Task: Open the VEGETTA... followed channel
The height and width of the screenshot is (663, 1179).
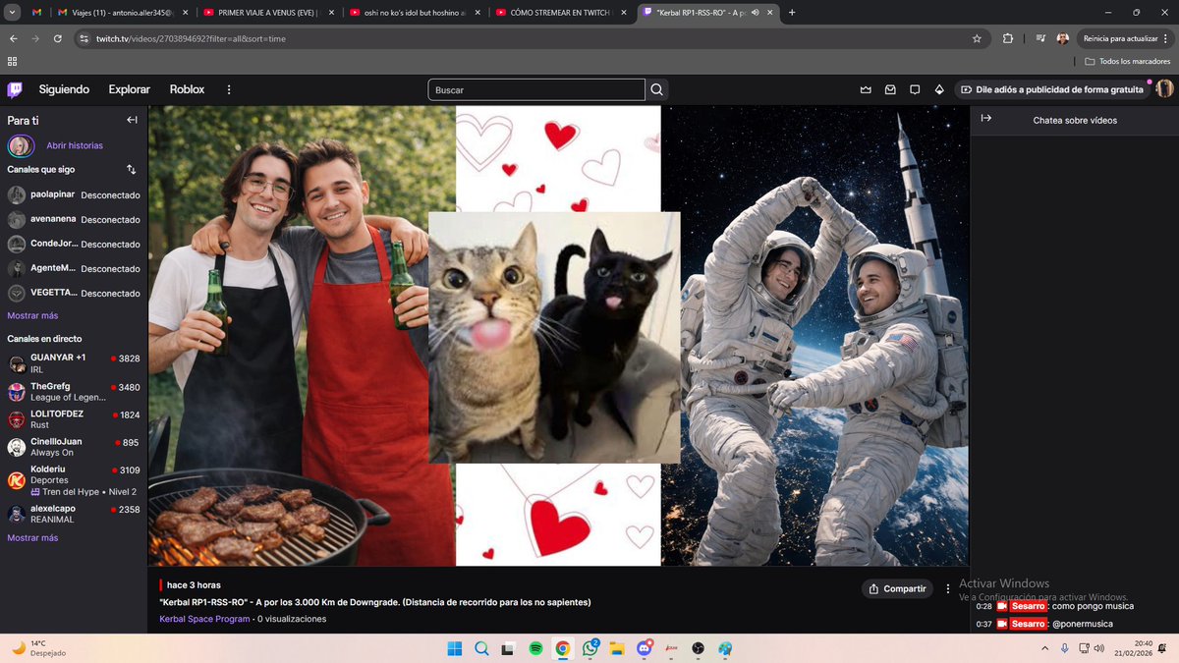Action: click(x=74, y=293)
